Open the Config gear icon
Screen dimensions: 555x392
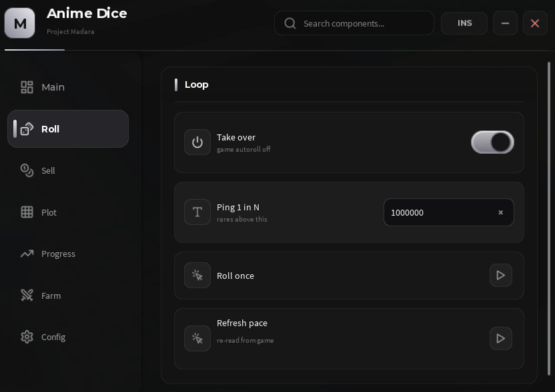27,337
